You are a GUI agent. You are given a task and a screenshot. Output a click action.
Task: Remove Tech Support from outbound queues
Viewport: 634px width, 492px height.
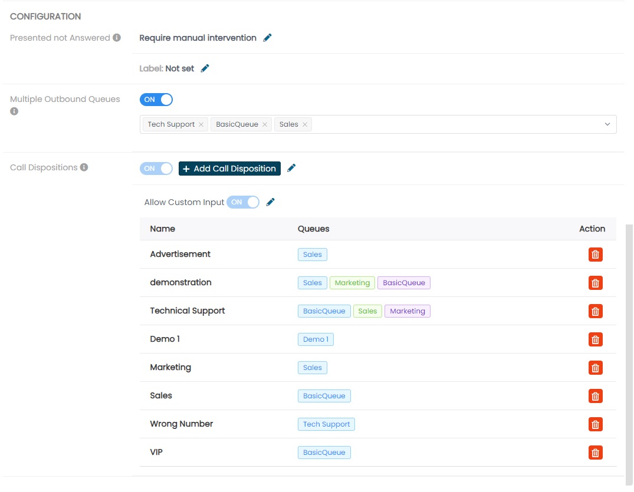(201, 124)
